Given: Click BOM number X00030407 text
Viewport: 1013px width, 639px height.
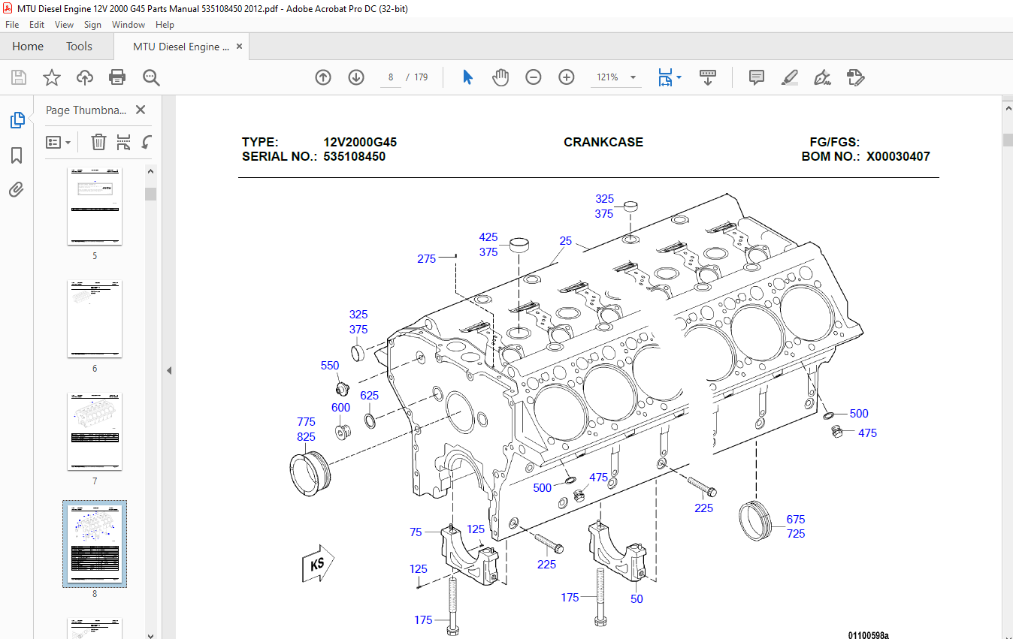Looking at the screenshot, I should click(898, 157).
